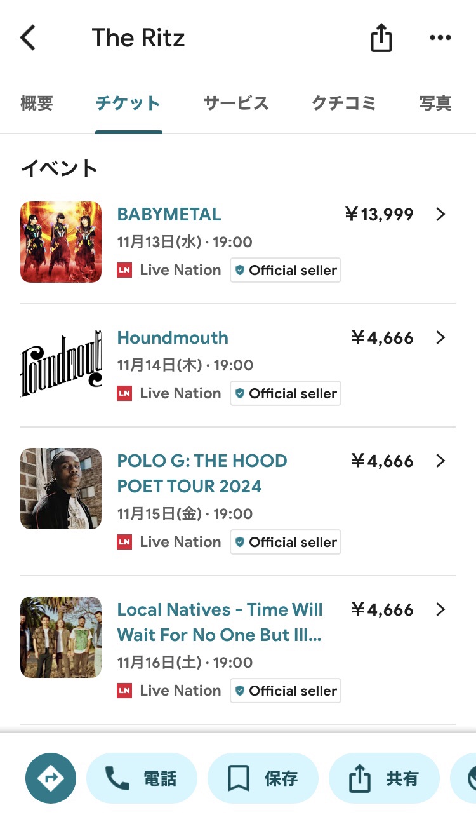476x824 pixels.
Task: Tap the back arrow icon
Action: click(29, 38)
